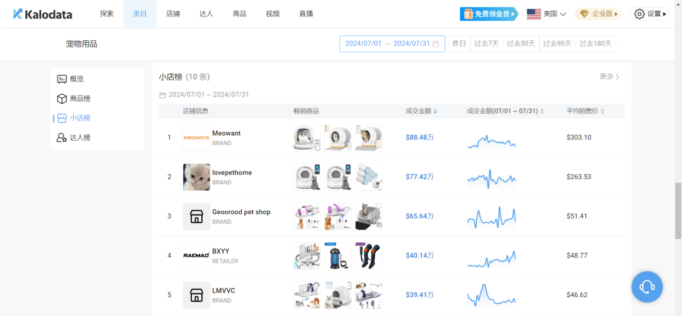The image size is (682, 316).
Task: Click the 更多 link
Action: pyautogui.click(x=609, y=76)
